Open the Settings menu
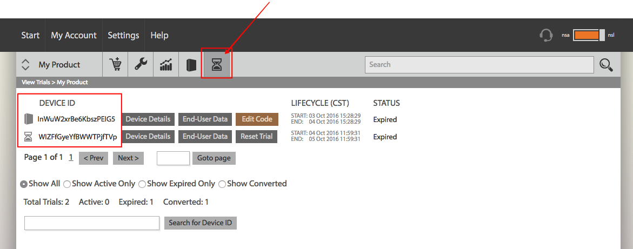Screen dimensions: 633x249 click(x=123, y=35)
